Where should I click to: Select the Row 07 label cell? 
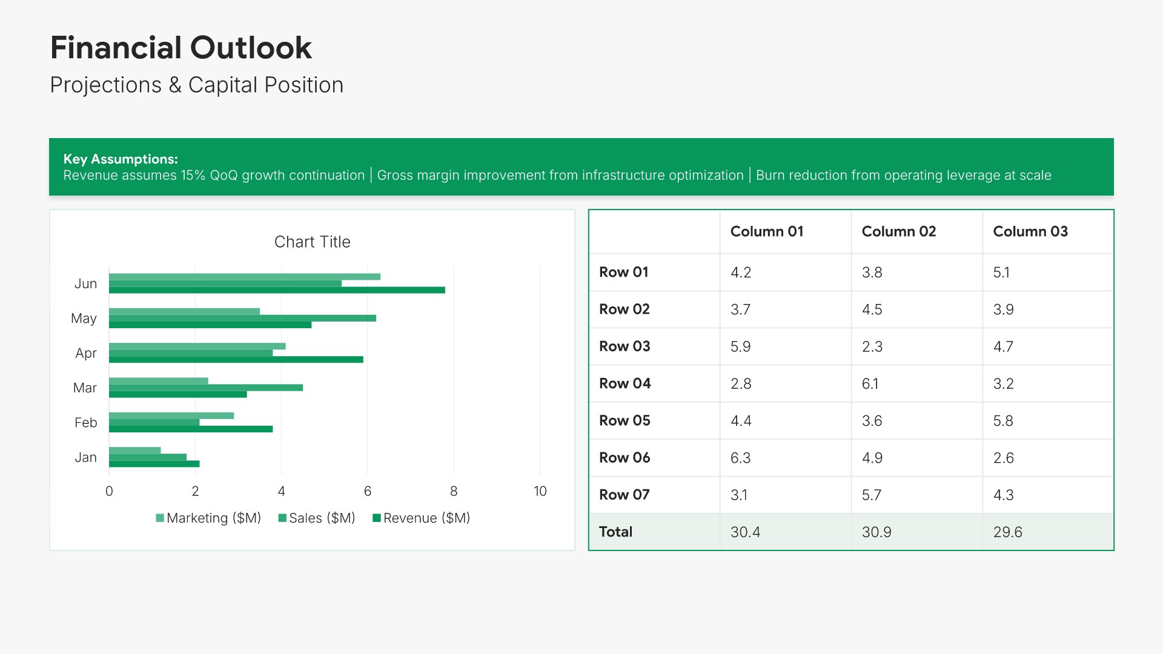tap(624, 495)
